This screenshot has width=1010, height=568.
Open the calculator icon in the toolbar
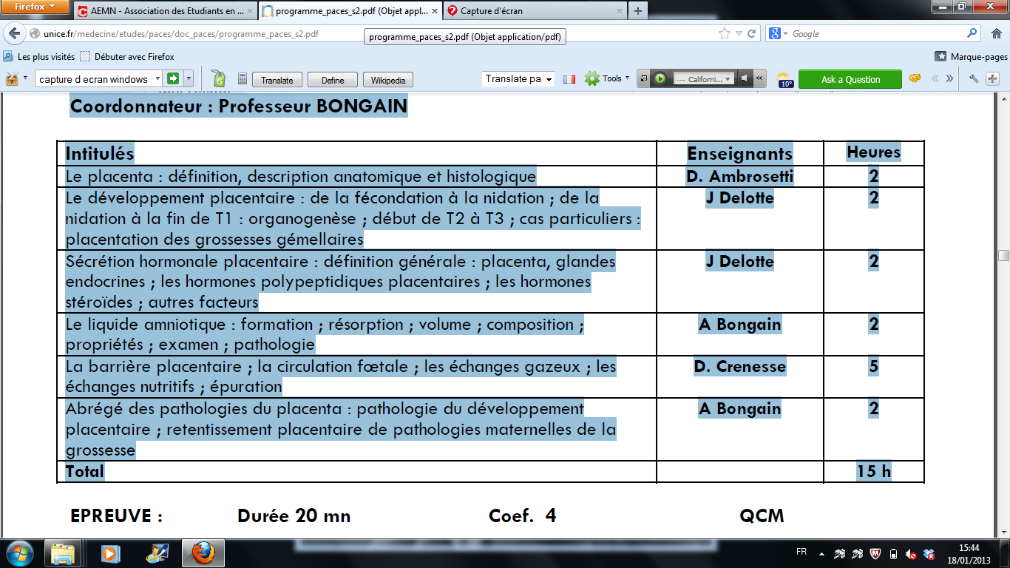(x=242, y=79)
